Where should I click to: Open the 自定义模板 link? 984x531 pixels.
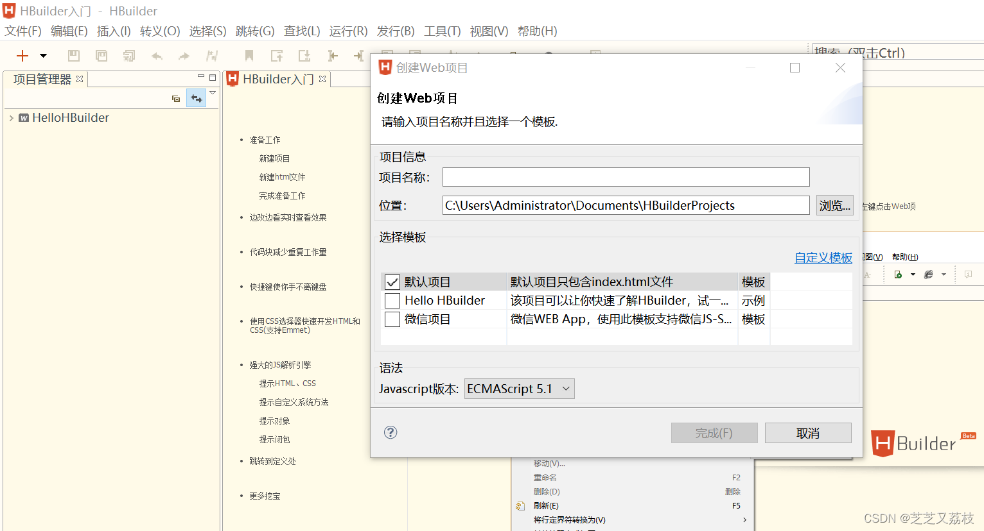coord(823,258)
